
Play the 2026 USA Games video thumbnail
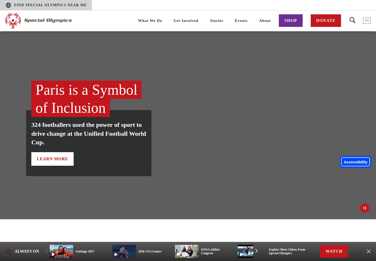tap(124, 251)
